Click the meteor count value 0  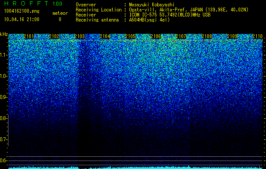(60, 19)
